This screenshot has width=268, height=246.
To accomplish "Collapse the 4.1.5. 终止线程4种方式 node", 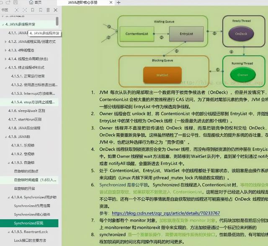I will (x=5, y=68).
